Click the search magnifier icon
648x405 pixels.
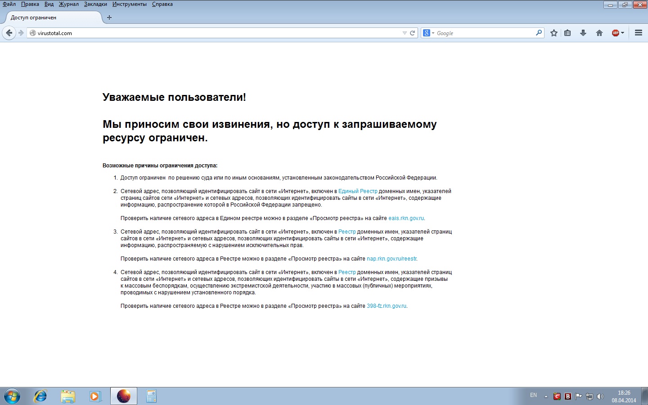pos(539,33)
